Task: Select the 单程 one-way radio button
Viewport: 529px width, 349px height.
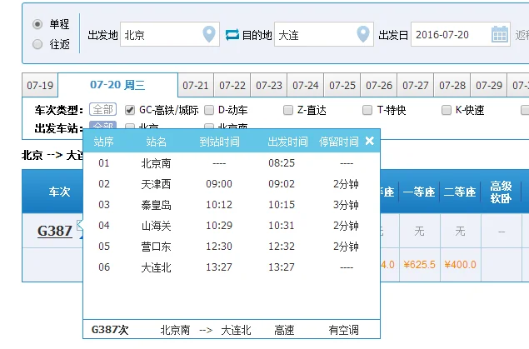Action: coord(37,24)
